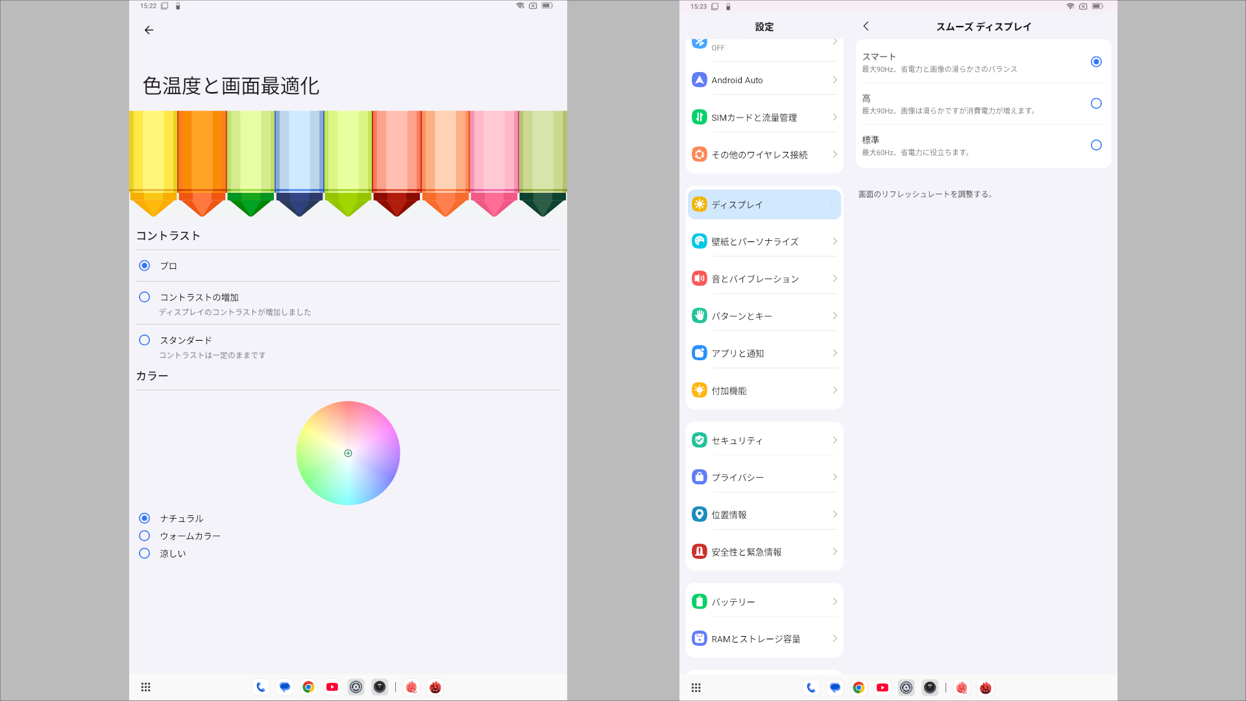Choose the 高 refresh rate option
Viewport: 1246px width, 701px height.
click(1095, 104)
